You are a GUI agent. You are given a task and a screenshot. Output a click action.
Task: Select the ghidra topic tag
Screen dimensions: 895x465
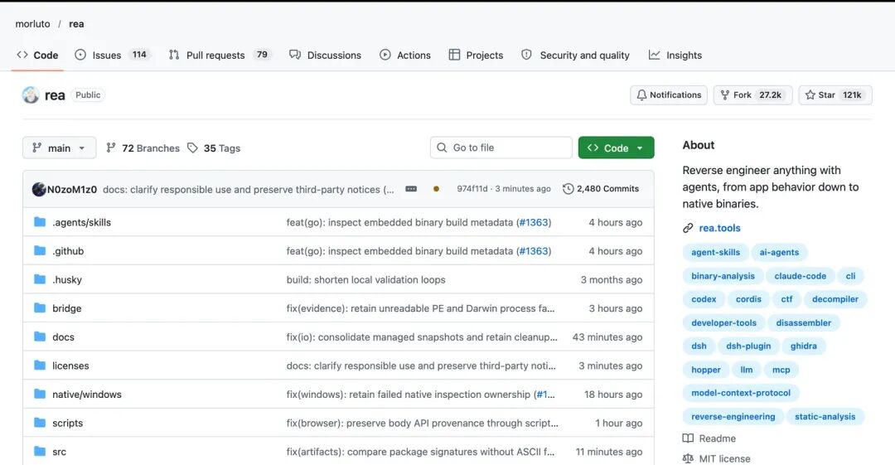pyautogui.click(x=804, y=346)
